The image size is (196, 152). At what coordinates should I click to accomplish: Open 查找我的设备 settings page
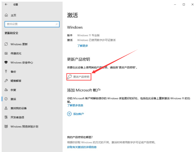[x=18, y=108]
